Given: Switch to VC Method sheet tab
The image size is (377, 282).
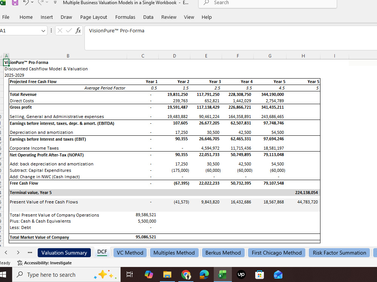Looking at the screenshot, I should (130, 253).
